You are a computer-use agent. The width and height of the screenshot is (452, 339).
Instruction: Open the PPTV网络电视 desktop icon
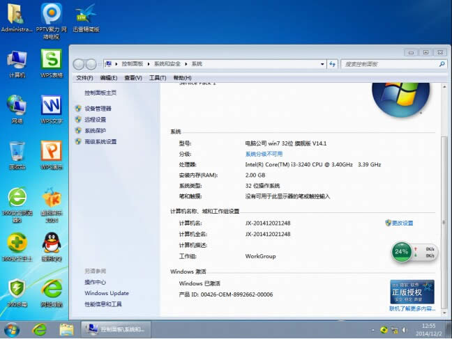(52, 15)
